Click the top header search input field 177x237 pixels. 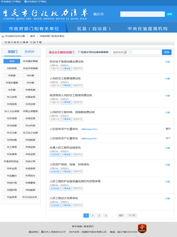(142, 14)
